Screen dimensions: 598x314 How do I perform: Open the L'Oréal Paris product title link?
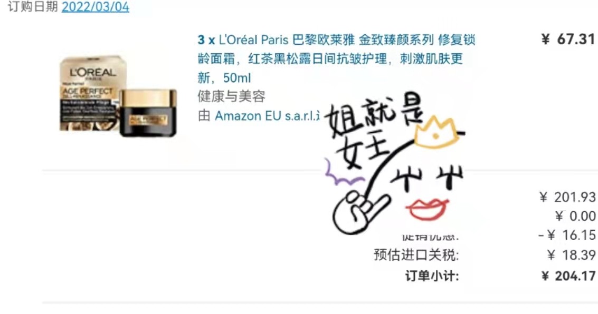click(336, 58)
